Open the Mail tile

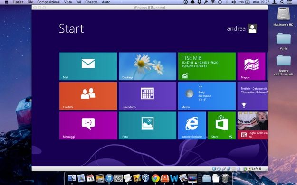pyautogui.click(x=88, y=66)
